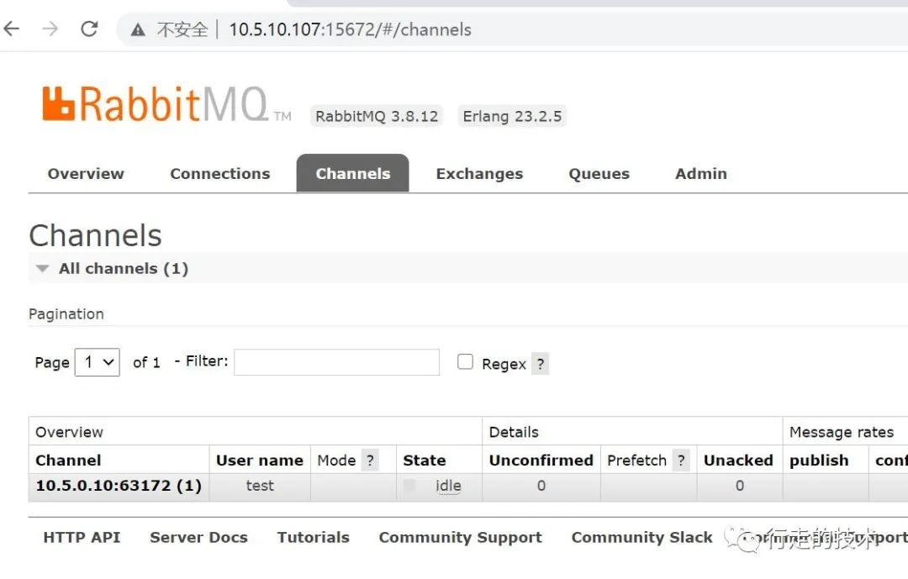
Task: Open the Server Docs link
Action: coord(198,537)
